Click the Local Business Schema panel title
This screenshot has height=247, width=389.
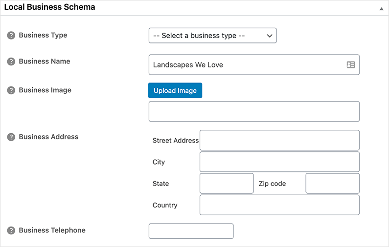tap(49, 8)
